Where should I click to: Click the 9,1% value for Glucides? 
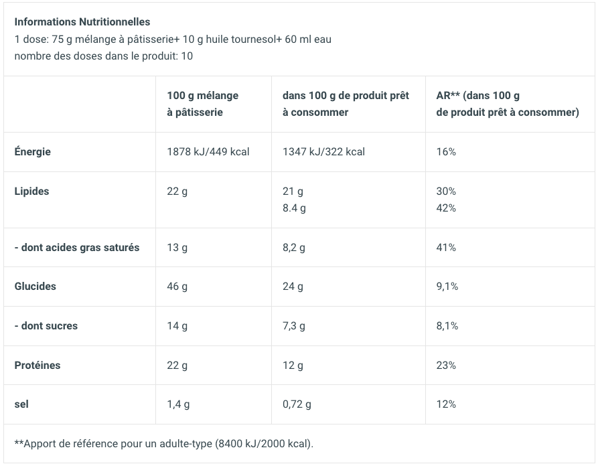tap(447, 287)
